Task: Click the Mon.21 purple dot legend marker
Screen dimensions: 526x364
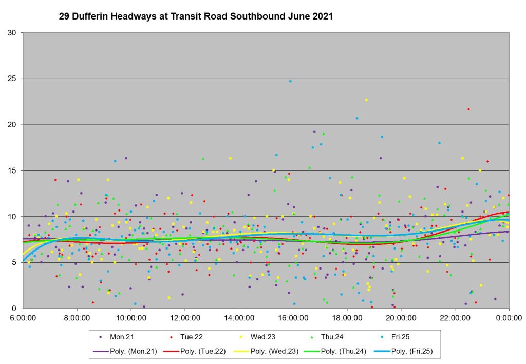Action: pyautogui.click(x=100, y=337)
